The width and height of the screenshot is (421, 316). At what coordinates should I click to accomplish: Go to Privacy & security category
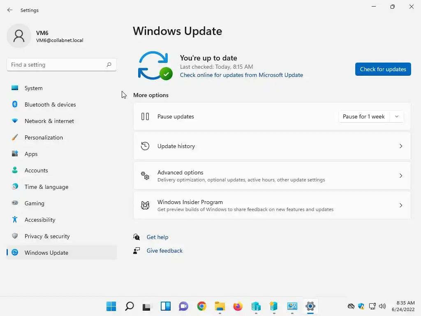(x=62, y=236)
